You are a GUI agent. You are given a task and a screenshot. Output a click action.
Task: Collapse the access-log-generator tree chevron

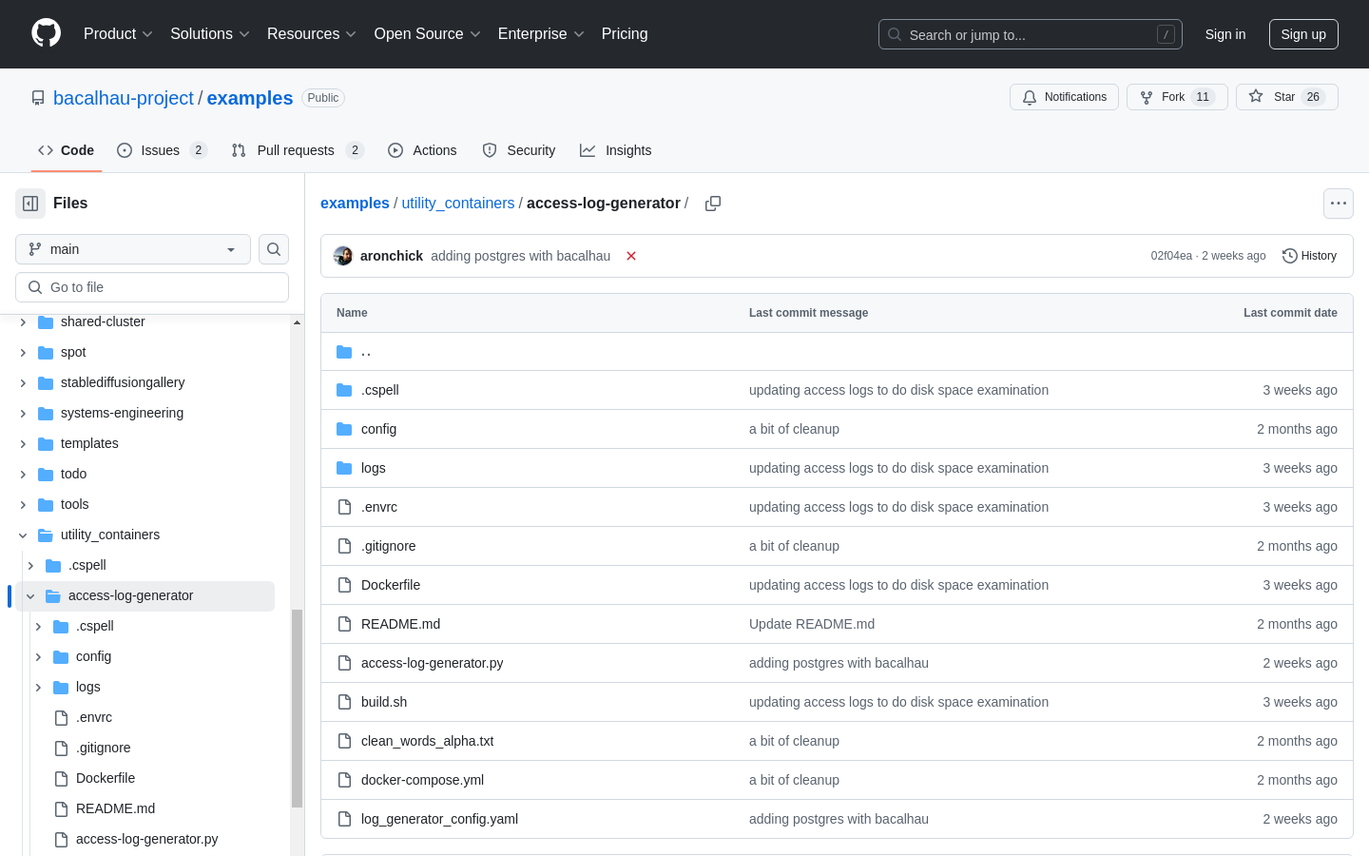(30, 595)
